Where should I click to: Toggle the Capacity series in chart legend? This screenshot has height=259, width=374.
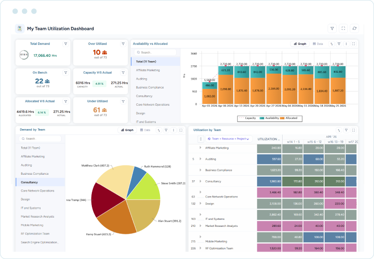[x=247, y=118]
